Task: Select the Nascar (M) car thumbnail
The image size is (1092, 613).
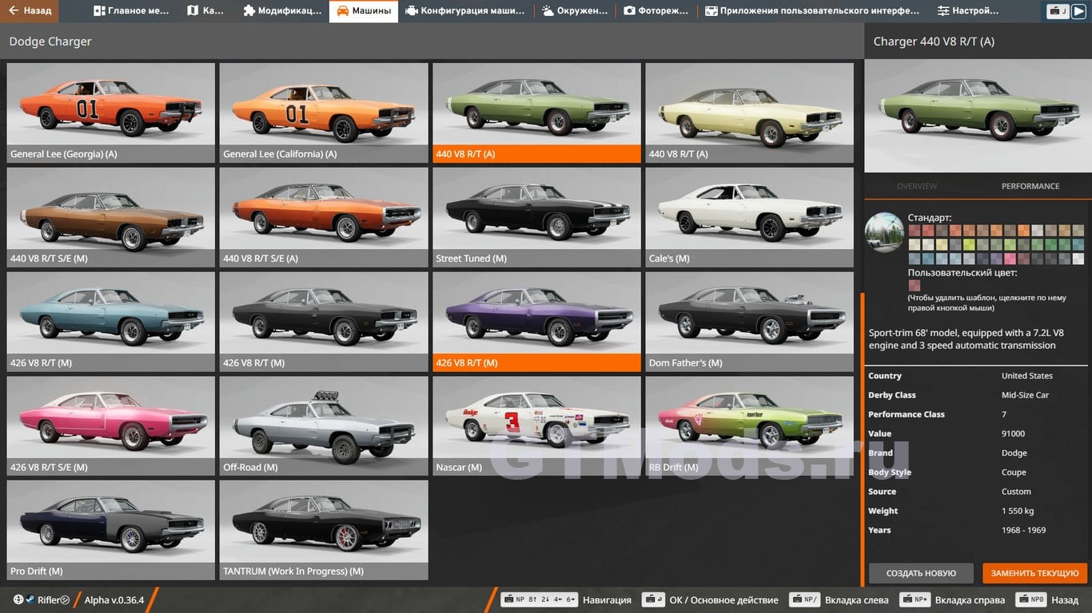Action: tap(536, 426)
